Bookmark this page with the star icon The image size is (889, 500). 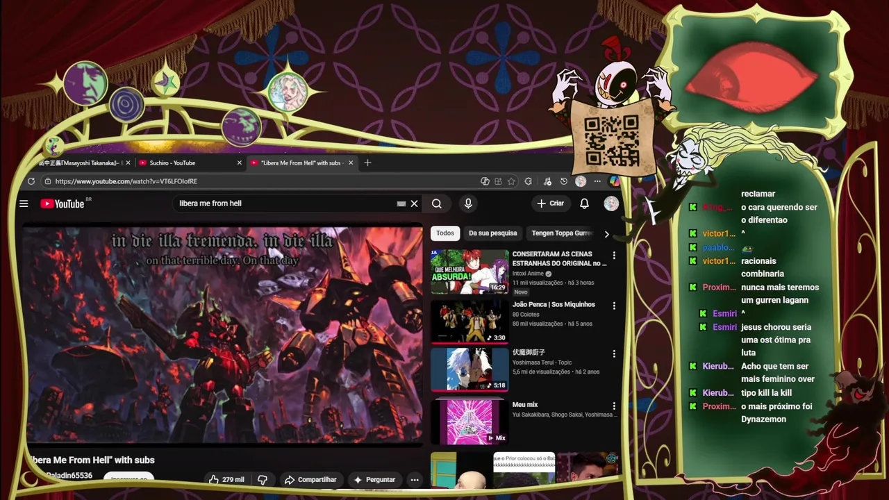(x=511, y=181)
